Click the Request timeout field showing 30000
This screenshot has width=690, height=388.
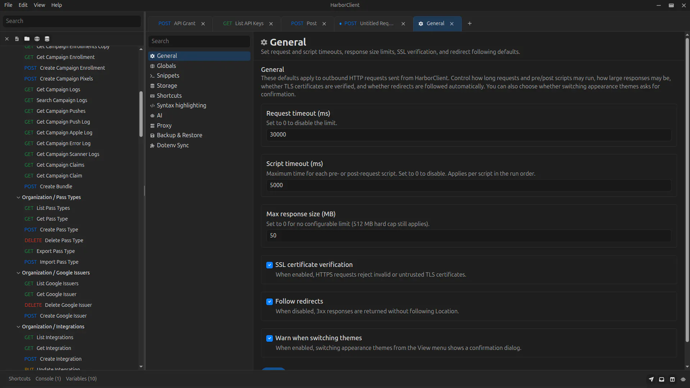469,135
